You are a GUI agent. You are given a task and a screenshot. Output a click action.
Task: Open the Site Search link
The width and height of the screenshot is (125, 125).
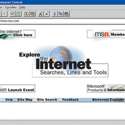[x=47, y=100]
